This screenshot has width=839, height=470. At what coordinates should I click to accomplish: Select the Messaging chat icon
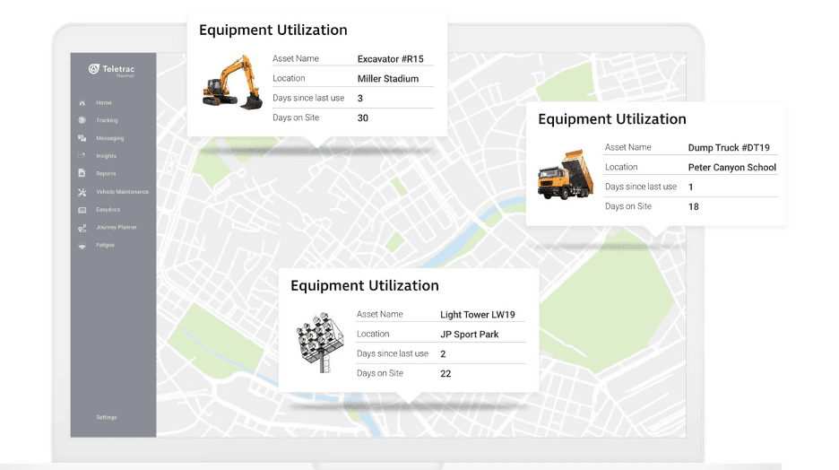pos(82,138)
